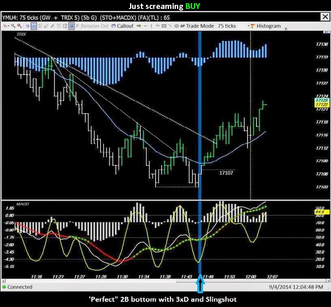
Task: Select the zoom-in magnifier tool
Action: click(x=13, y=26)
